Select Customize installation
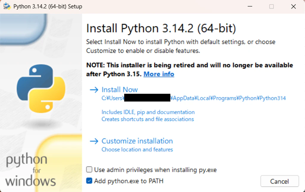Viewport: 305px width, 192px height. click(137, 141)
